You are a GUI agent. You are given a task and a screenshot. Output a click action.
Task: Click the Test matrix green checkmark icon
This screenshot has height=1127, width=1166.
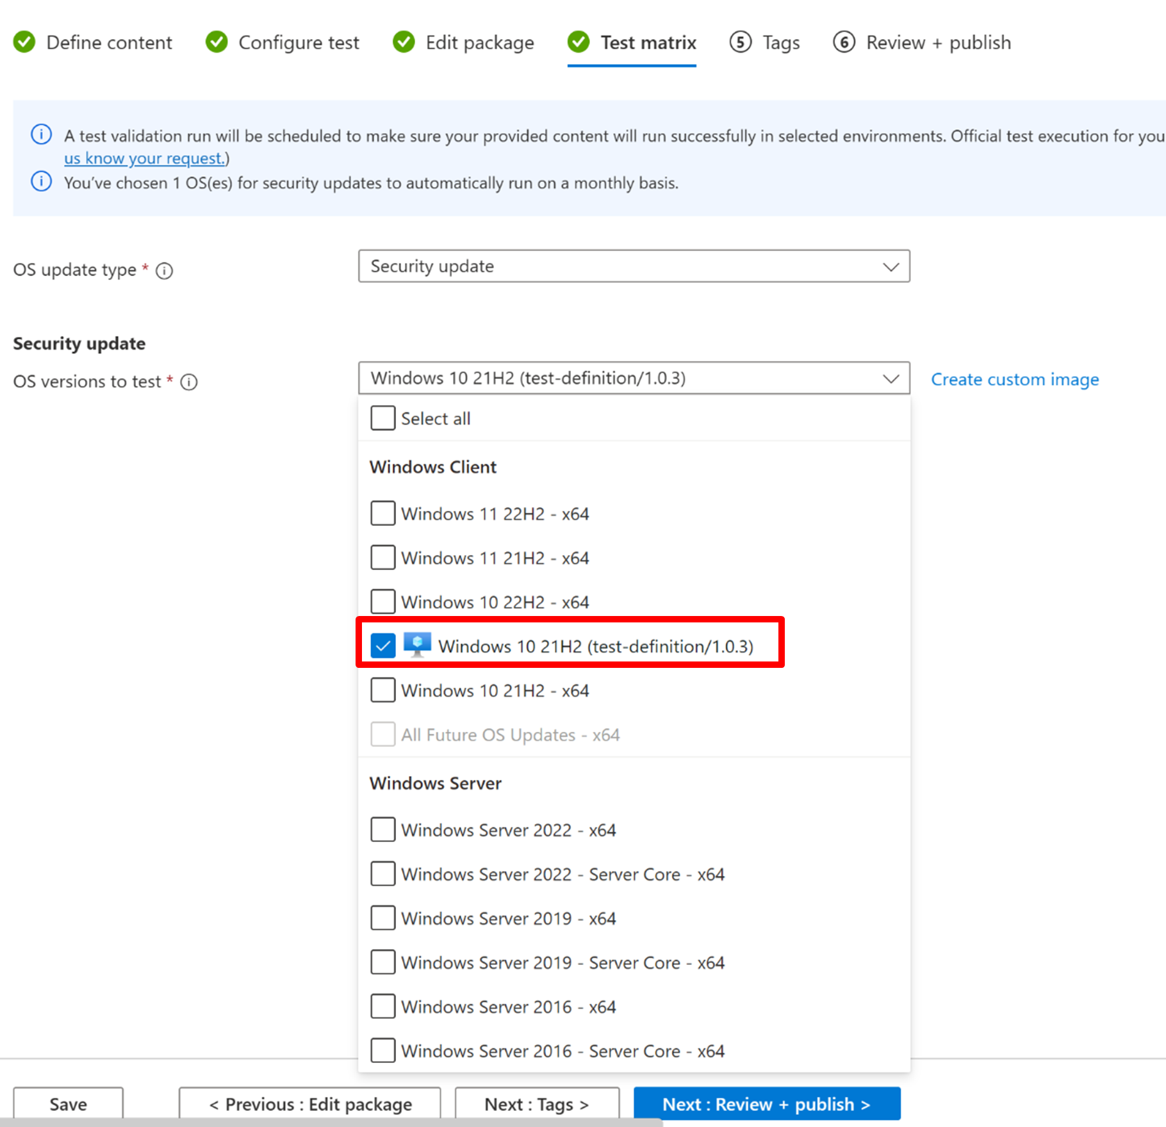point(579,42)
